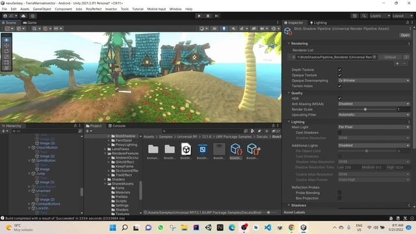Toggle Opaque Texture checkbox

point(339,75)
